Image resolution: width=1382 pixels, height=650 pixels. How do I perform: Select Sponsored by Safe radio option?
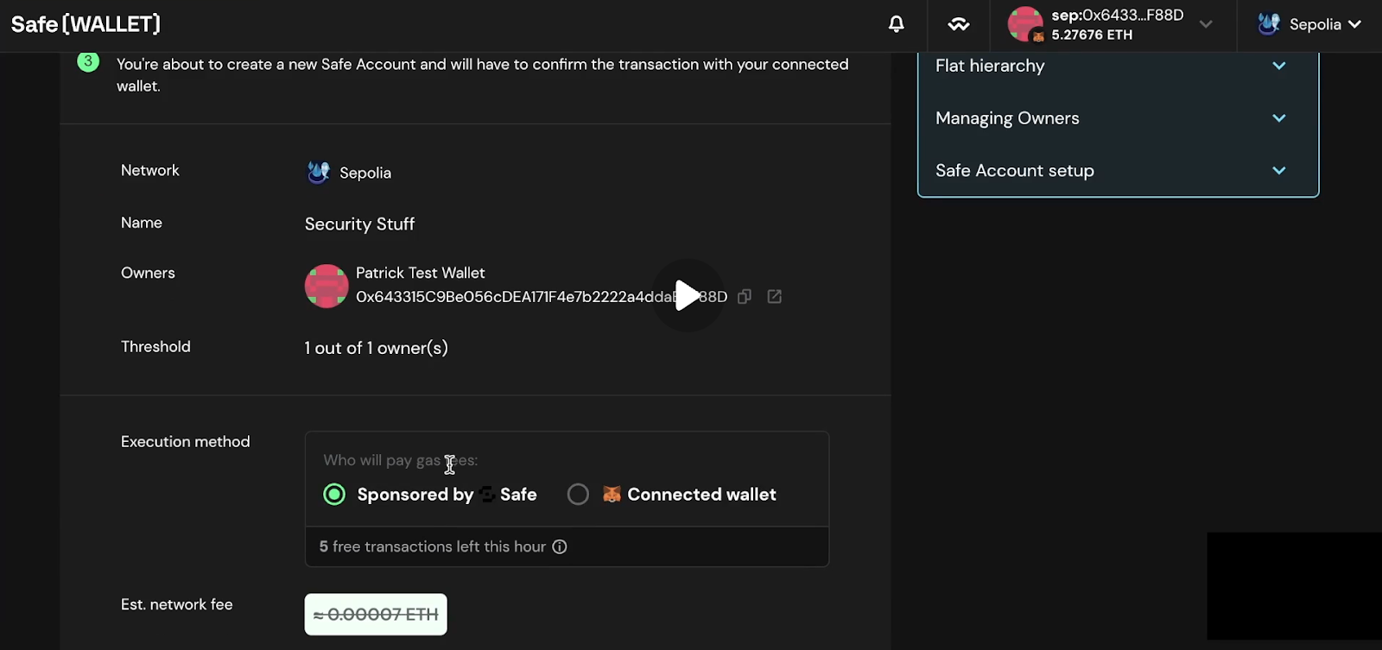click(x=334, y=495)
